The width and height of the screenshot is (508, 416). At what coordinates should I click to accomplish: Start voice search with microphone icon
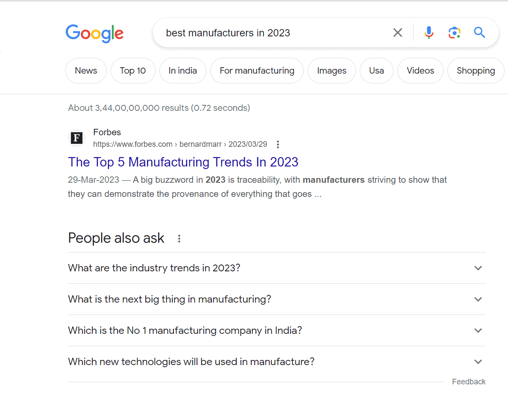click(429, 33)
